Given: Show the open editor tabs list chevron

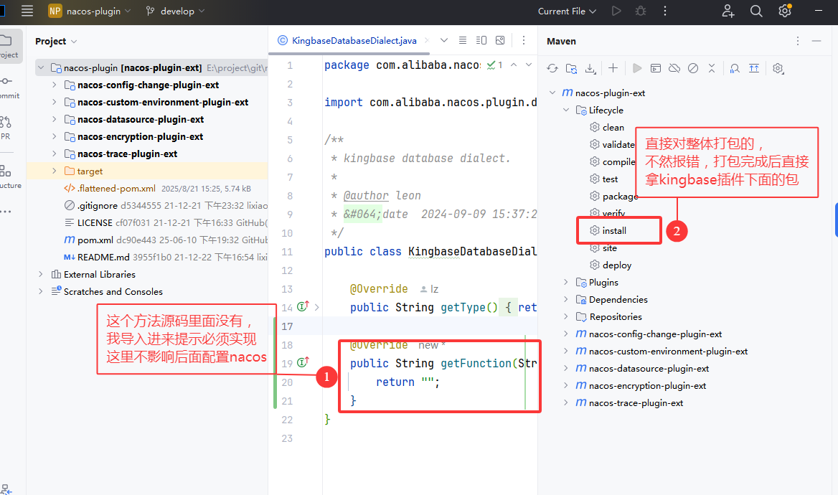Looking at the screenshot, I should 443,40.
